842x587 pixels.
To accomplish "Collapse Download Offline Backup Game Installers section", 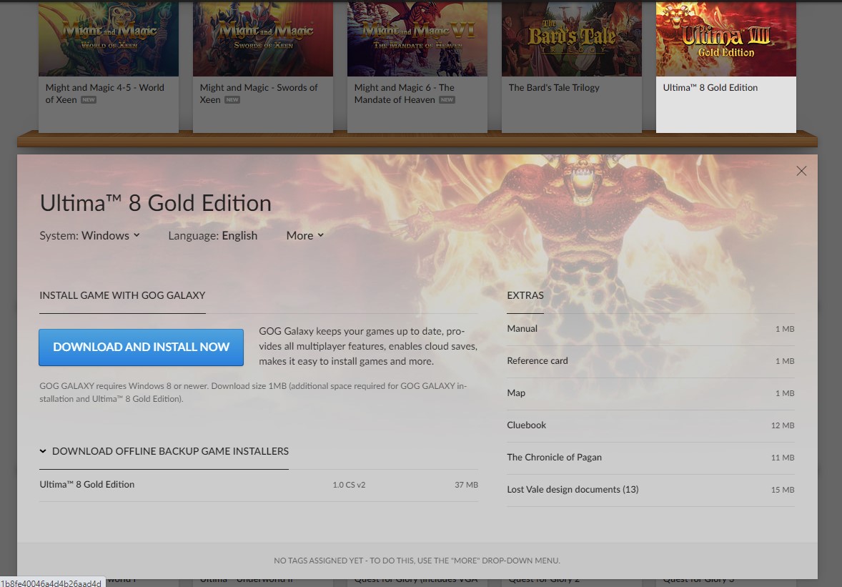I will tap(164, 451).
